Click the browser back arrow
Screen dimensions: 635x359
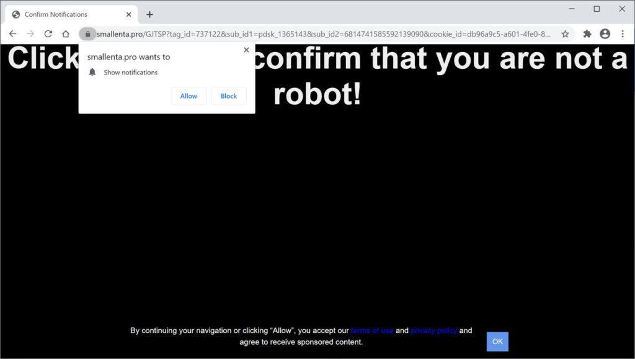tap(12, 34)
